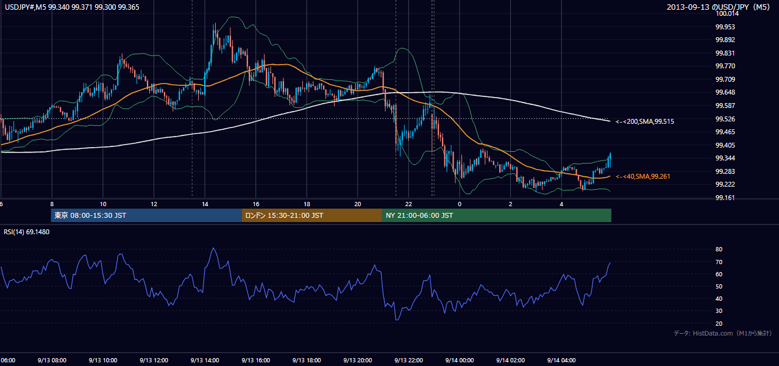The height and width of the screenshot is (366, 779).
Task: Click the hour tick 18 under the price chart
Action: point(307,204)
